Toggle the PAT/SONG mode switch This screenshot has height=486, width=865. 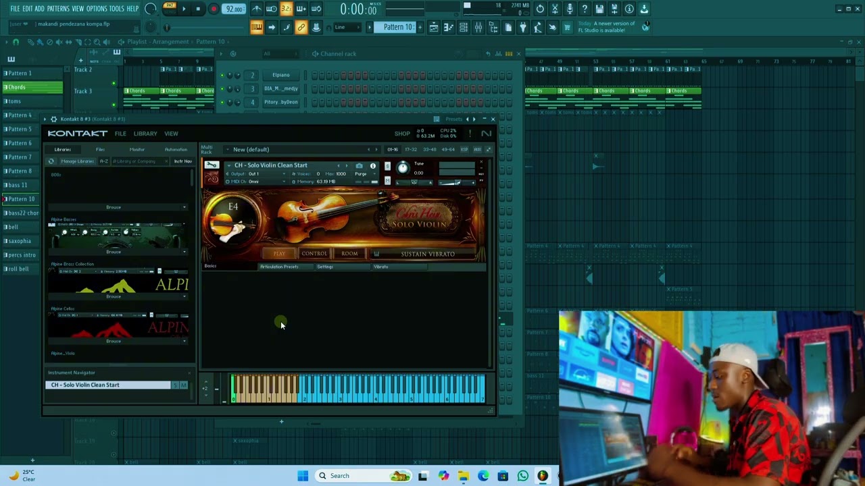(170, 8)
